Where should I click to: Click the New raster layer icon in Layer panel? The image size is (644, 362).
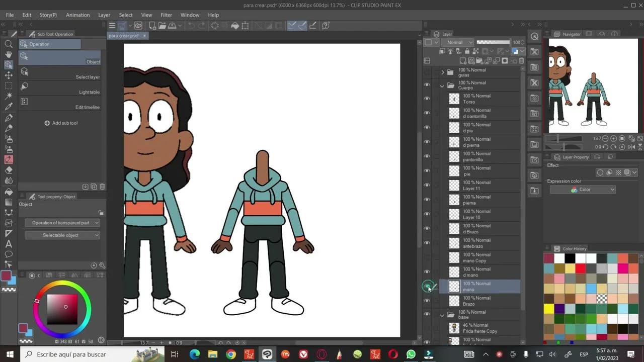click(462, 60)
